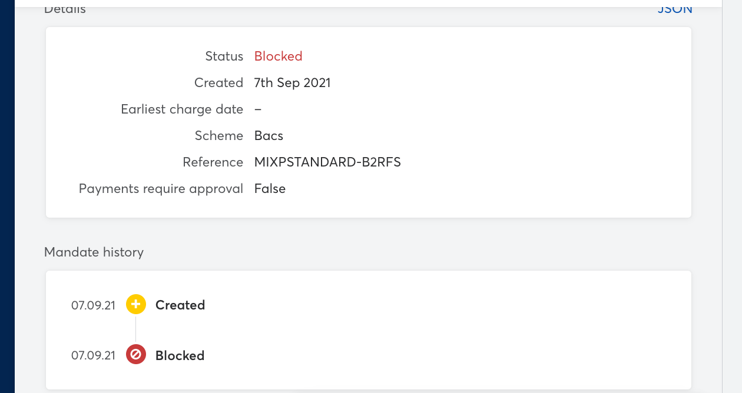Image resolution: width=742 pixels, height=393 pixels.
Task: Click the dark blue left sidebar
Action: coord(7,196)
